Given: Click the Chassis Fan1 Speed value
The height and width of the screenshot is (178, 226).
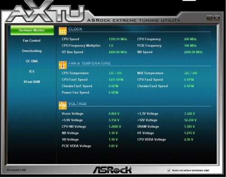Looking at the screenshot, I should 113,86.
